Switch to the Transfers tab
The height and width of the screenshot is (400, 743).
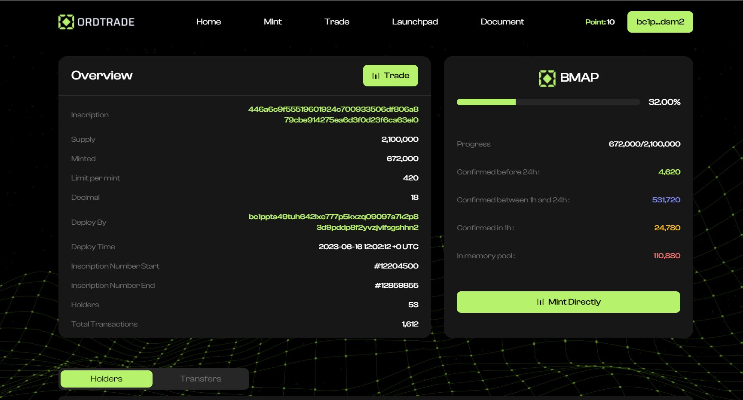(201, 379)
